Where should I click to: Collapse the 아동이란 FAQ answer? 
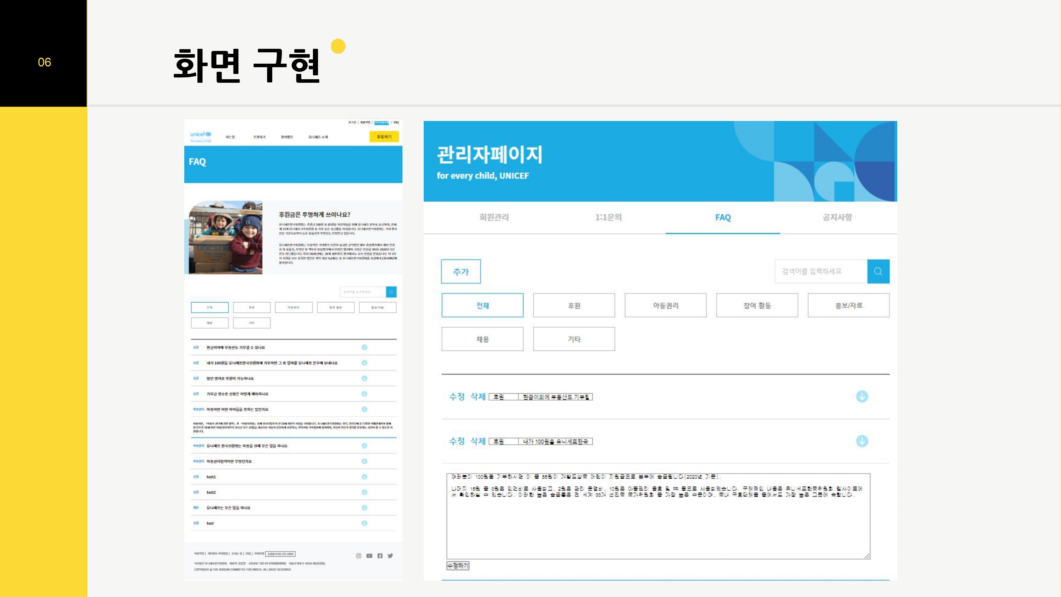coord(365,409)
